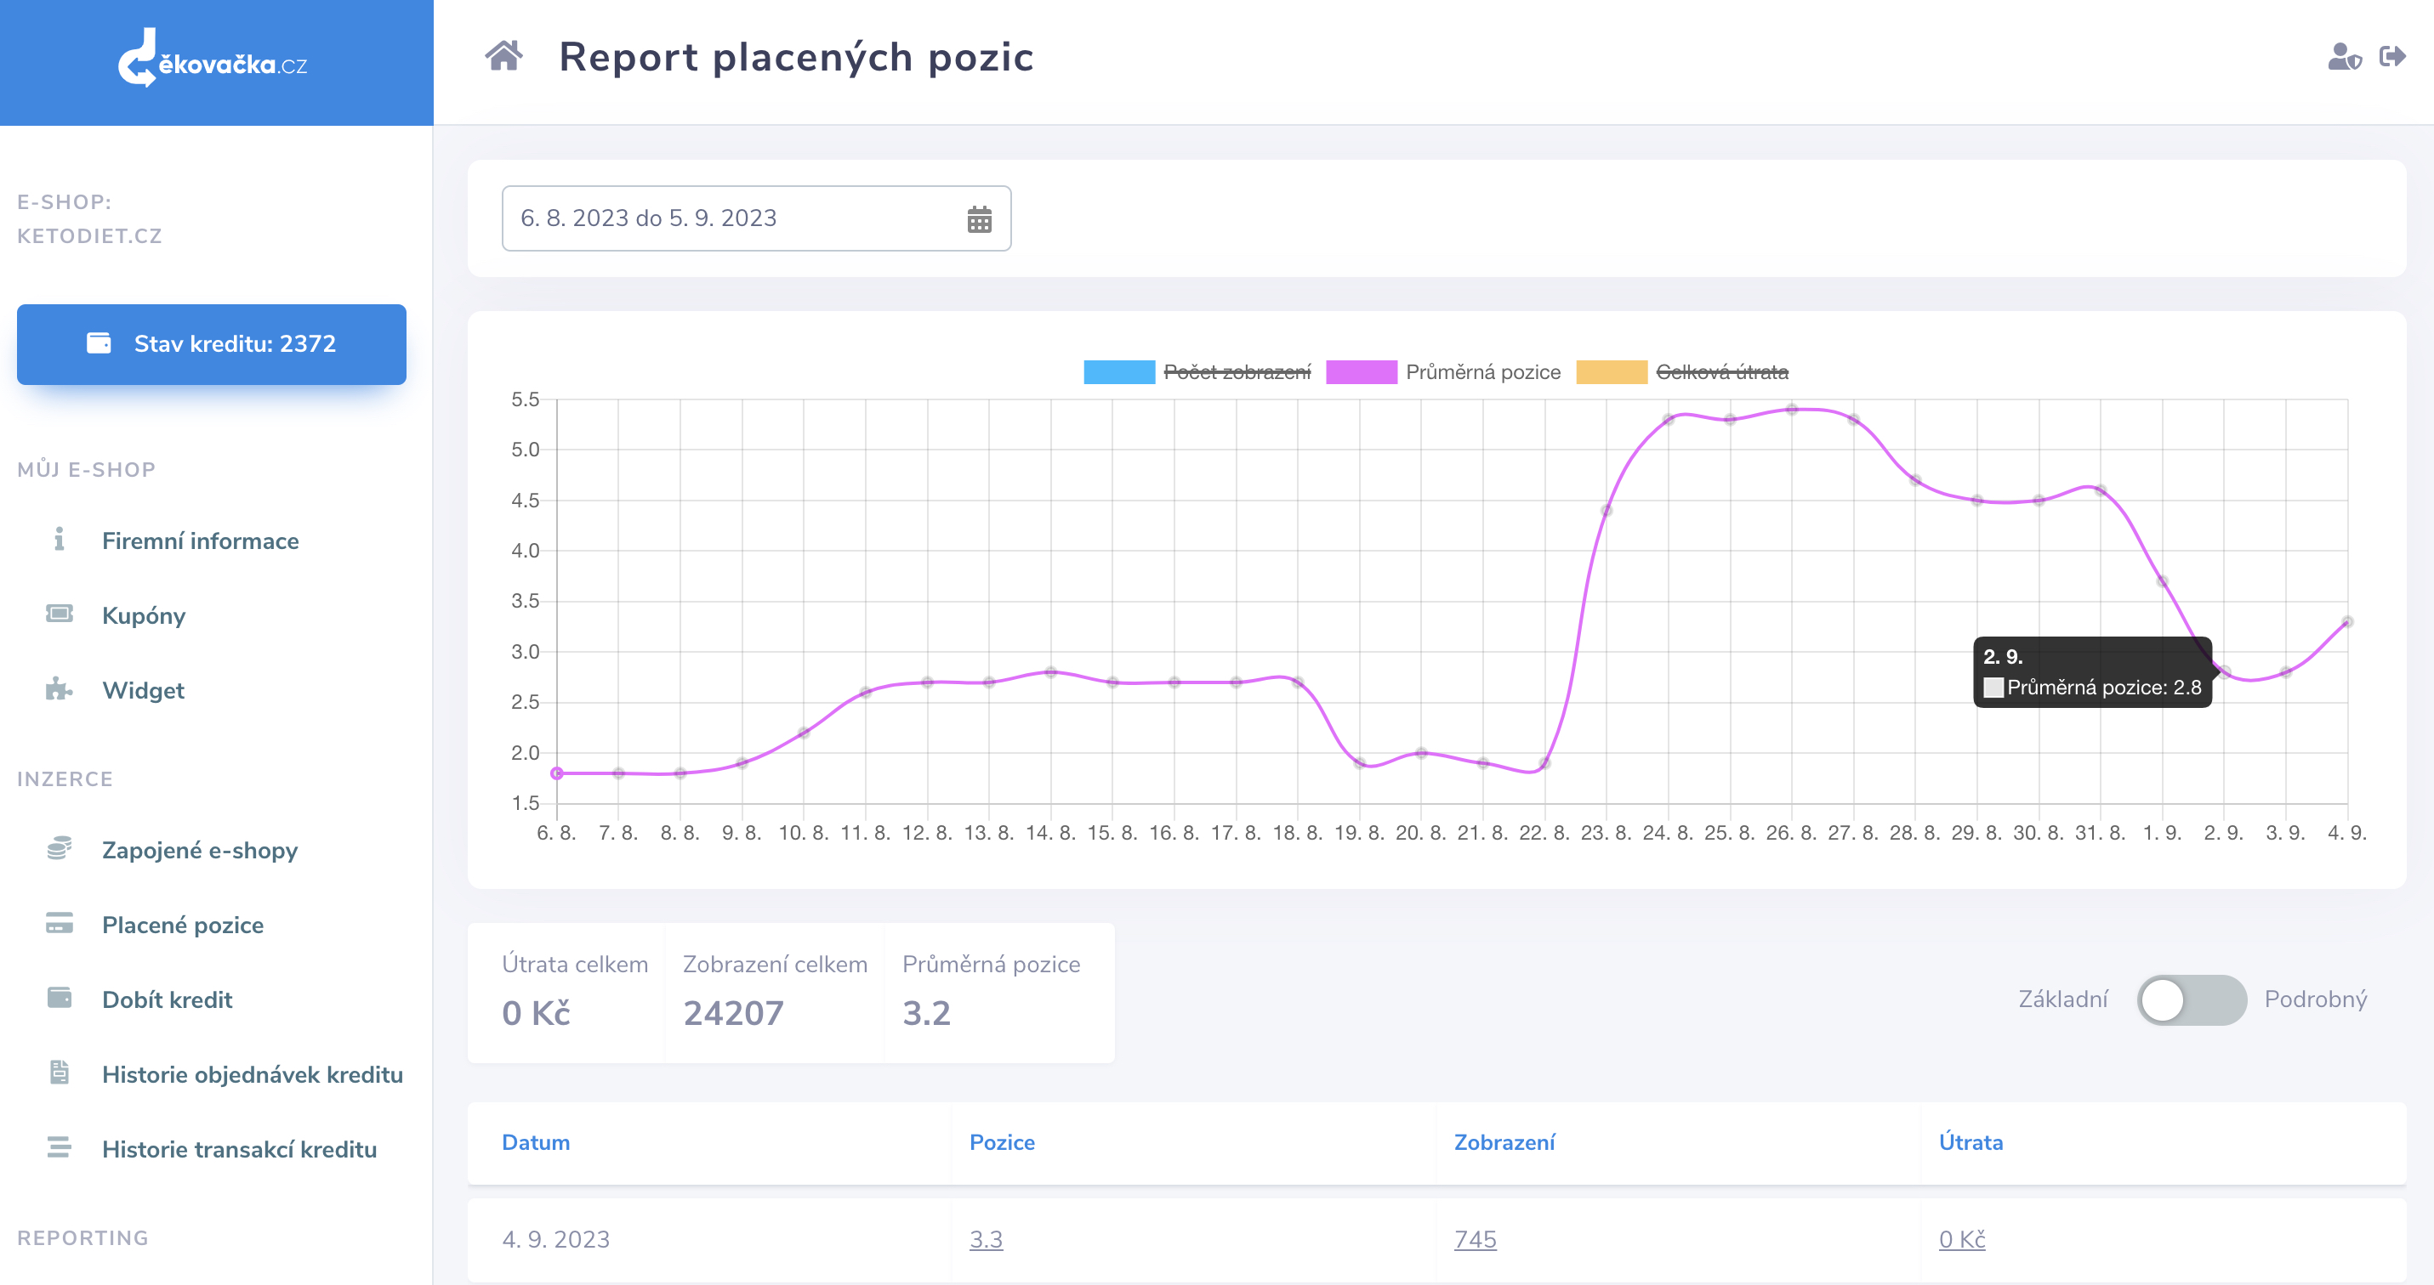Sort table by Zobrazení column
Screen dimensions: 2434x1285
[x=1504, y=1142]
